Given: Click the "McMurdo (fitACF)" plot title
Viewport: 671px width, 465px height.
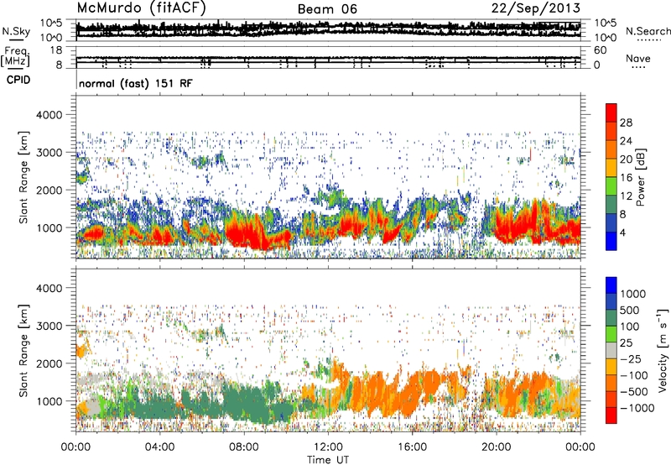Looking at the screenshot, I should tap(141, 8).
